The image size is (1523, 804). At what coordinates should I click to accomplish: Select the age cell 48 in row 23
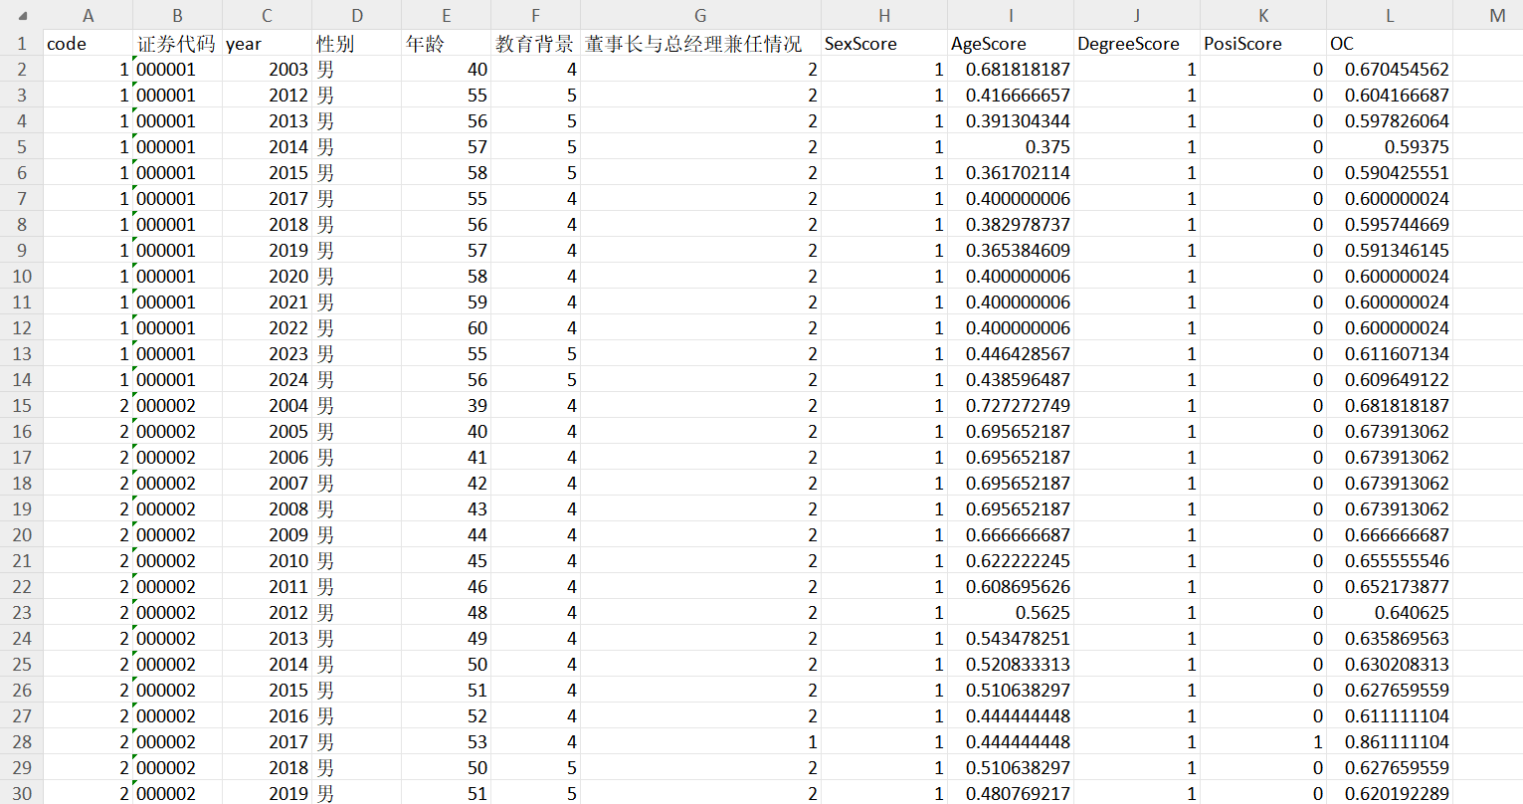pyautogui.click(x=446, y=613)
